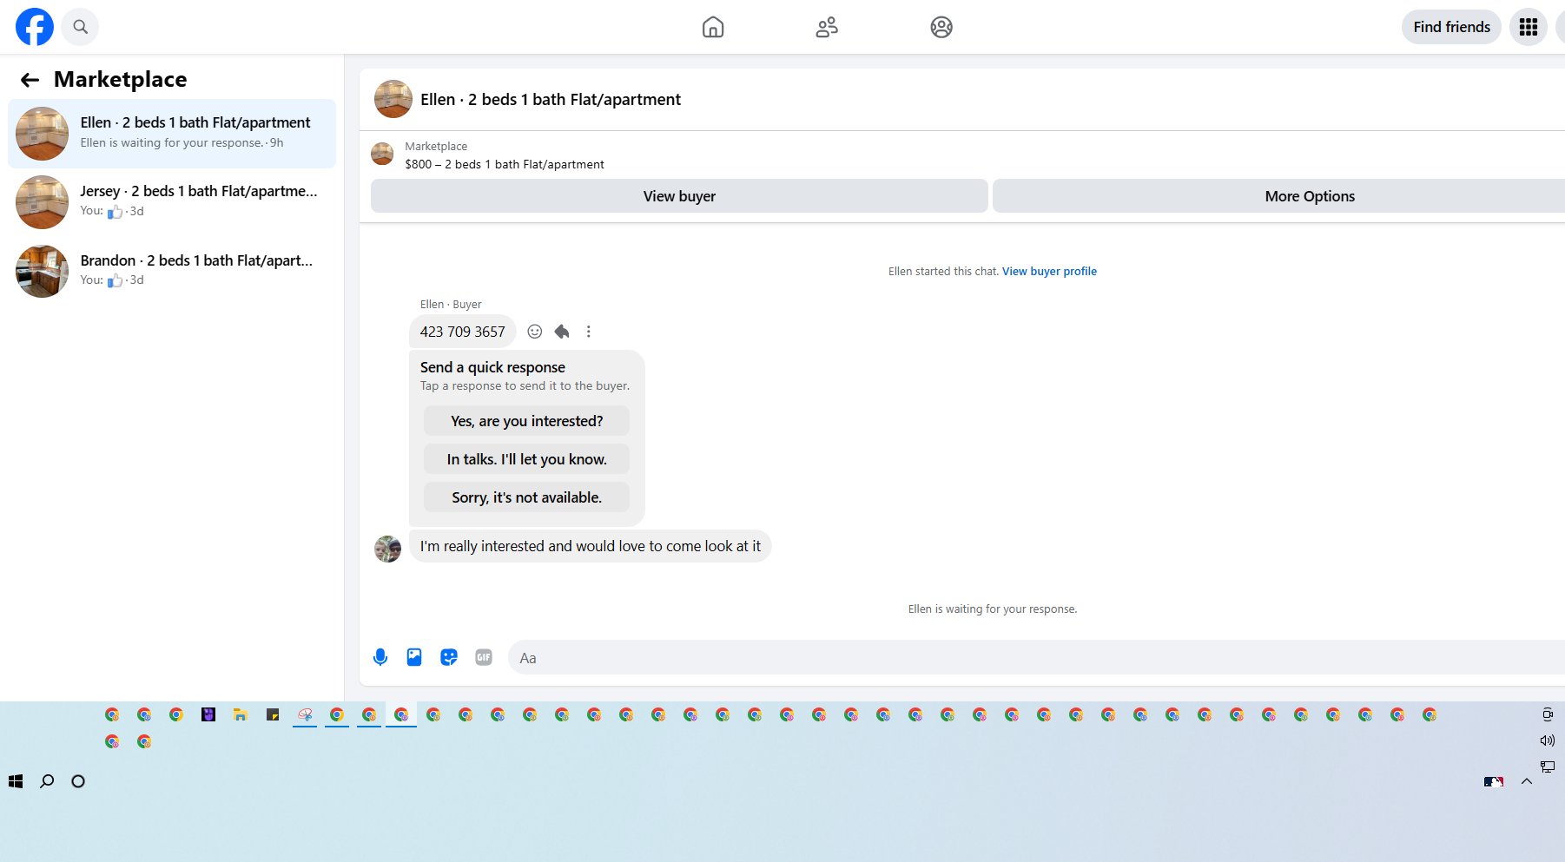Open the Jersey conversation
The image size is (1565, 862).
point(172,202)
